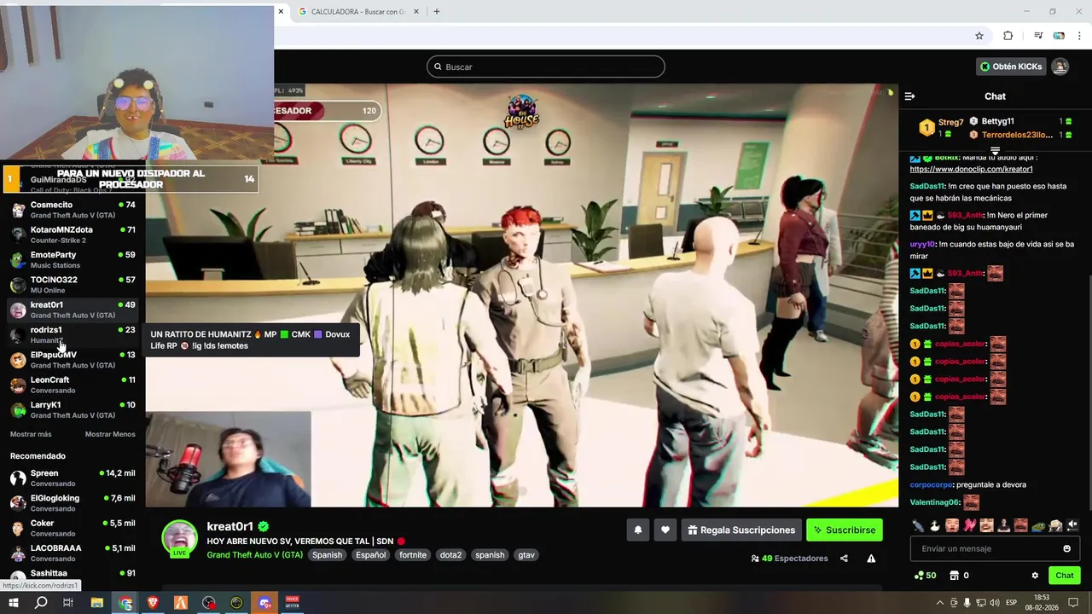Open Windows Start menu
This screenshot has width=1092, height=614.
(13, 603)
